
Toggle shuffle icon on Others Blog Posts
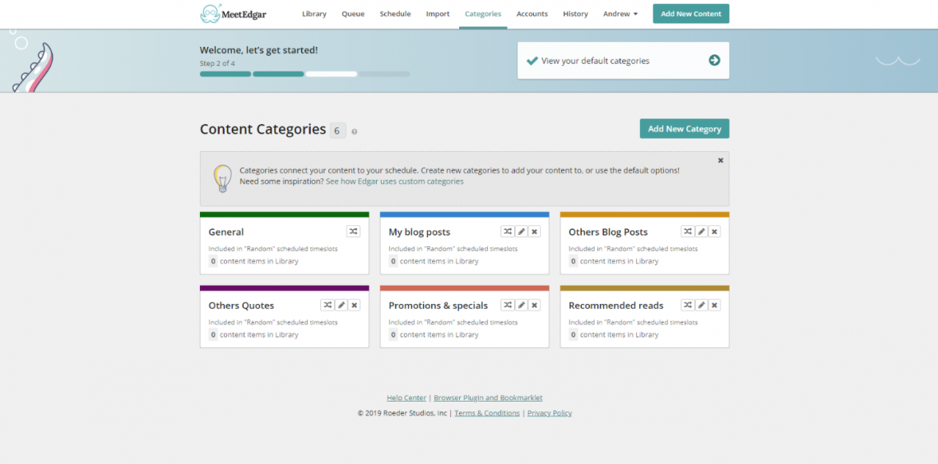pos(688,232)
